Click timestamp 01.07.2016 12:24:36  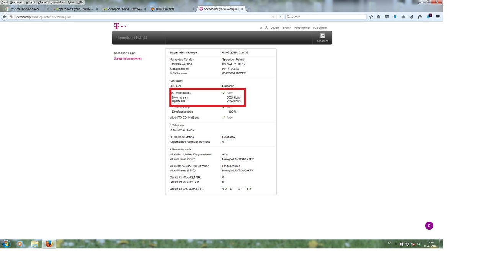pos(235,52)
